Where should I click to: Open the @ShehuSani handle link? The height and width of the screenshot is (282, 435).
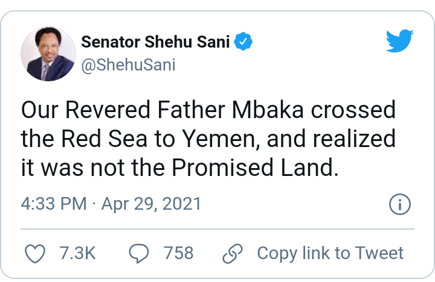click(127, 64)
